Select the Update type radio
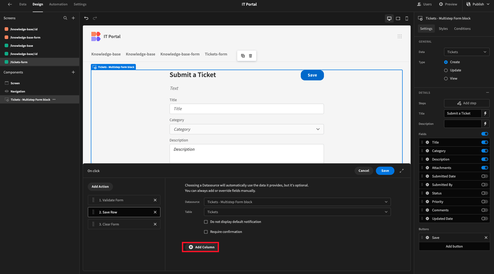 pos(446,70)
